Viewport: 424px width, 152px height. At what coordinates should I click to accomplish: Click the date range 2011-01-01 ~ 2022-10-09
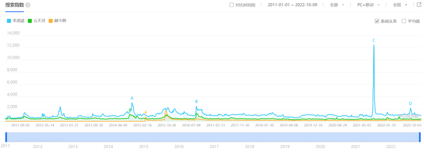[292, 5]
